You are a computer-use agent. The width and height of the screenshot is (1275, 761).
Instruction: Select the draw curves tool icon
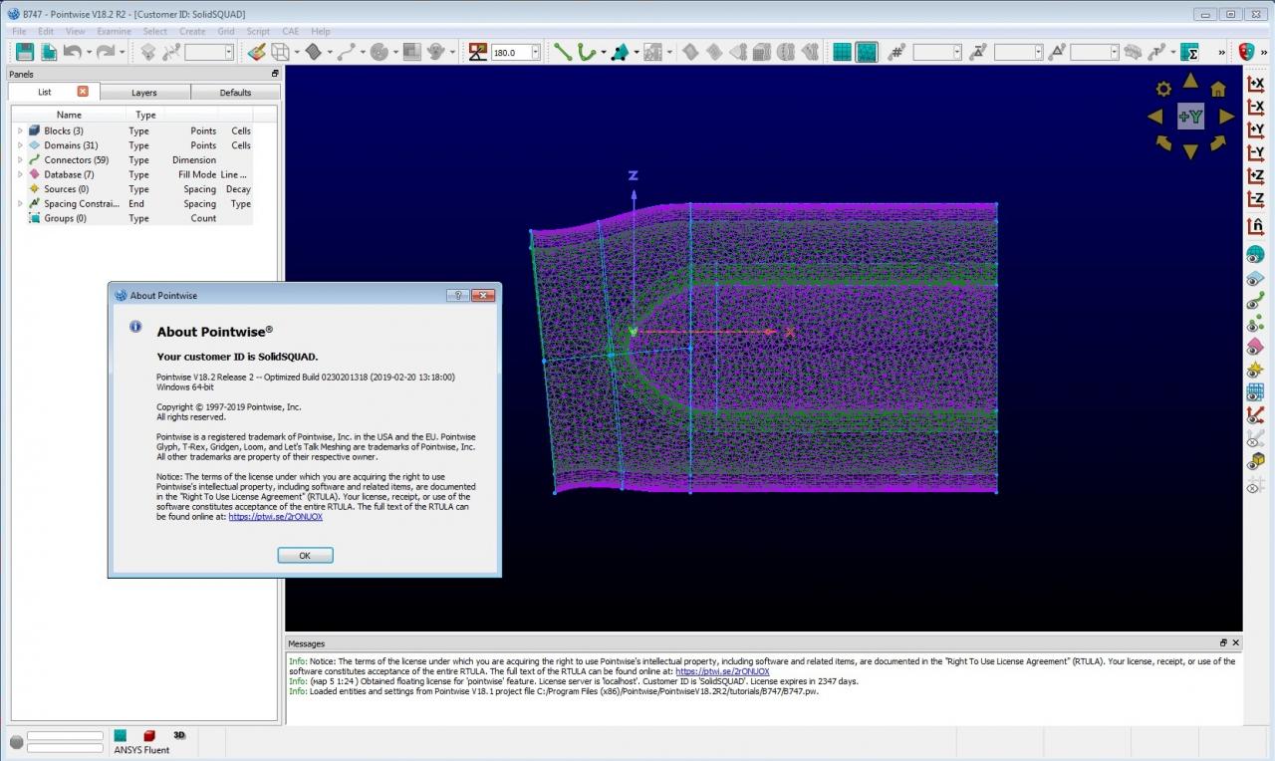point(346,52)
